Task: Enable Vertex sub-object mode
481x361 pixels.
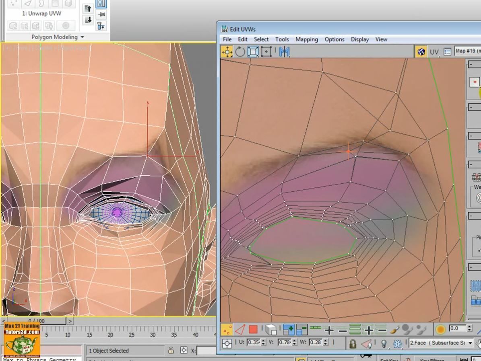Action: [x=227, y=330]
